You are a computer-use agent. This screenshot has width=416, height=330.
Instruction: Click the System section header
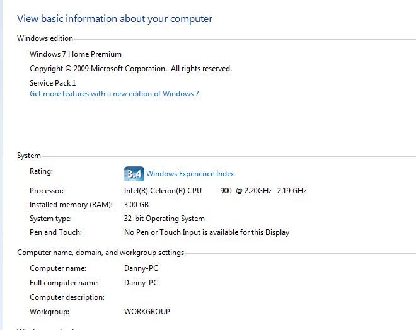pyautogui.click(x=29, y=156)
